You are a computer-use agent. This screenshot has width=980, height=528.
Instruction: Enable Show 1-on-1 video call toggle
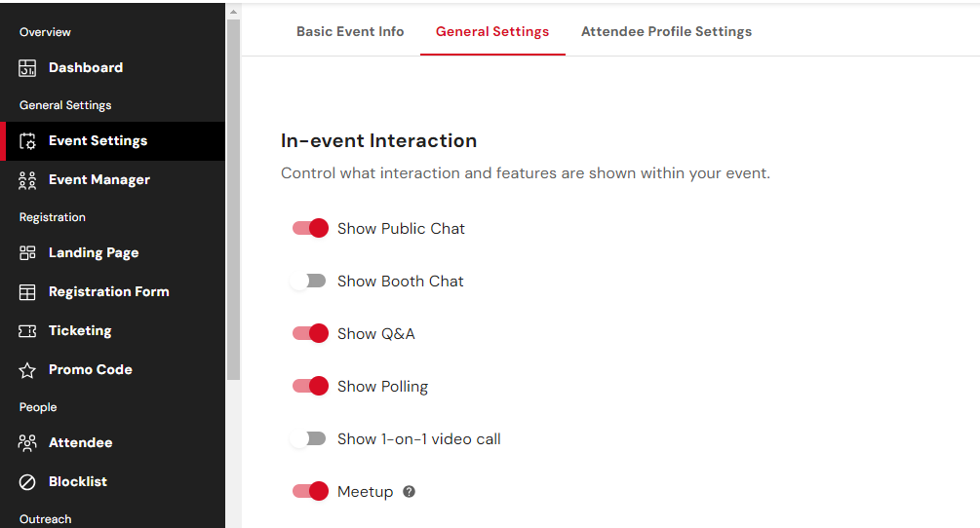tap(308, 438)
